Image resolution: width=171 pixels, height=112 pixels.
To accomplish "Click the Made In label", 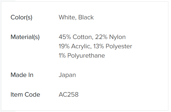I will pyautogui.click(x=22, y=75).
